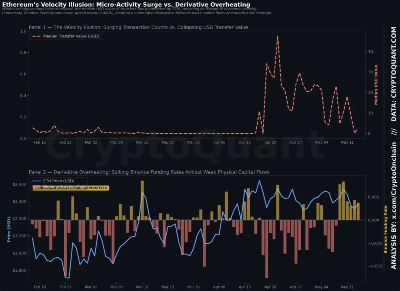Click the '0.8' tick on Panel 1 left axis
Image resolution: width=400 pixels, height=291 pixels.
[x=23, y=53]
